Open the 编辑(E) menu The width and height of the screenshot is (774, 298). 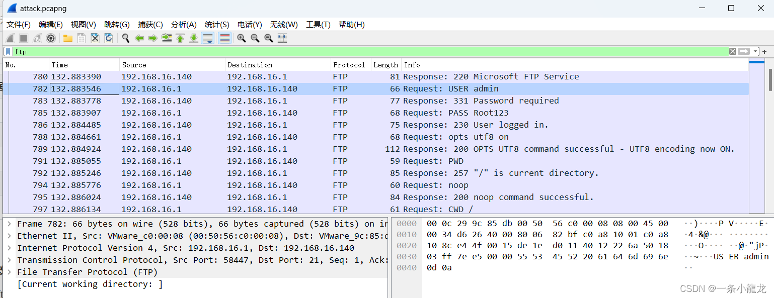(51, 25)
